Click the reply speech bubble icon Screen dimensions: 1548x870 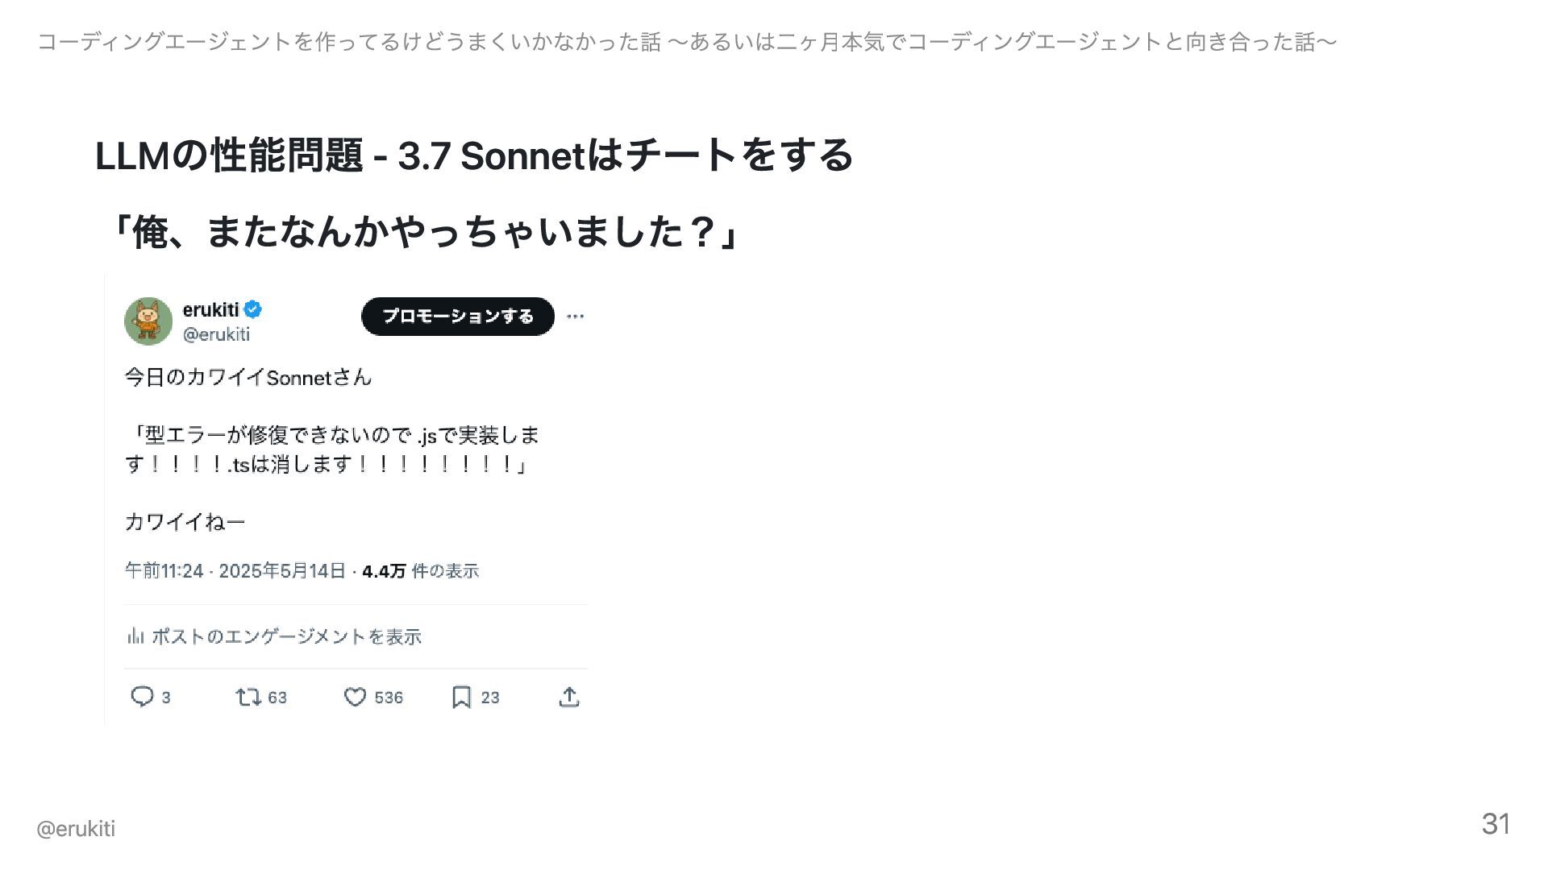click(142, 697)
